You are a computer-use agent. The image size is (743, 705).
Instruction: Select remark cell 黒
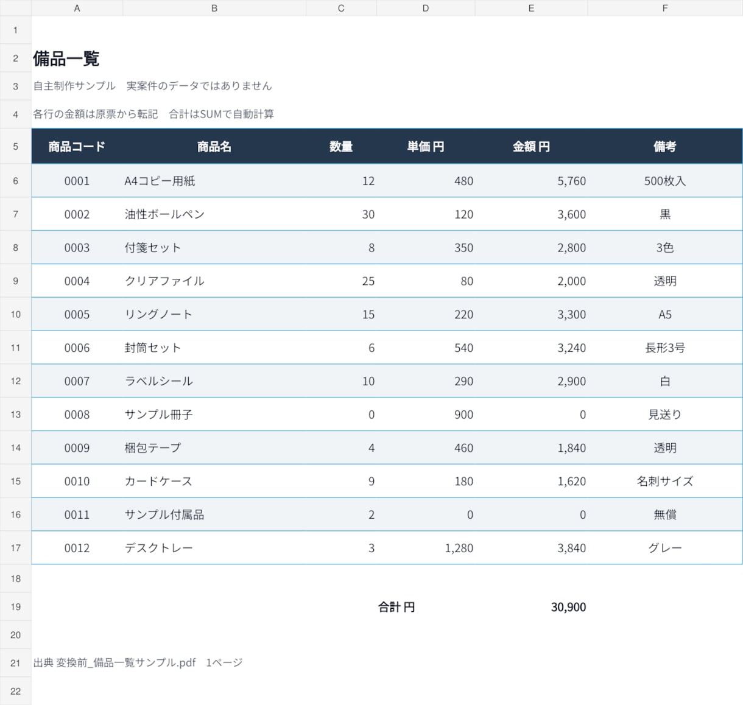click(x=665, y=214)
